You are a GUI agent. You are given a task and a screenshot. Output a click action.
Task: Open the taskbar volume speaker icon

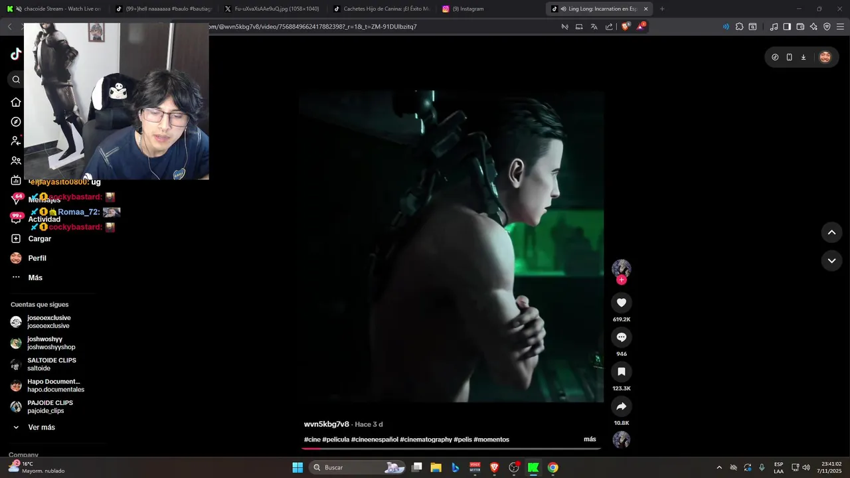(806, 467)
